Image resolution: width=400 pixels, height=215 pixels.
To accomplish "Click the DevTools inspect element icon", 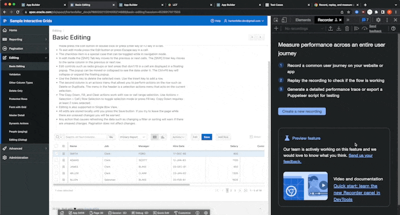I will click(x=277, y=20).
